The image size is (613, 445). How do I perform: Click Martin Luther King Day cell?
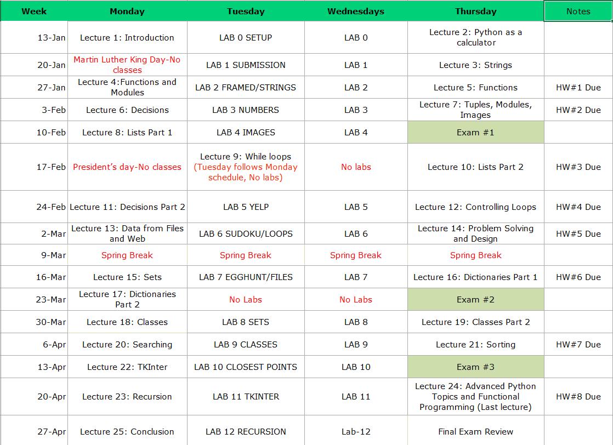(127, 65)
